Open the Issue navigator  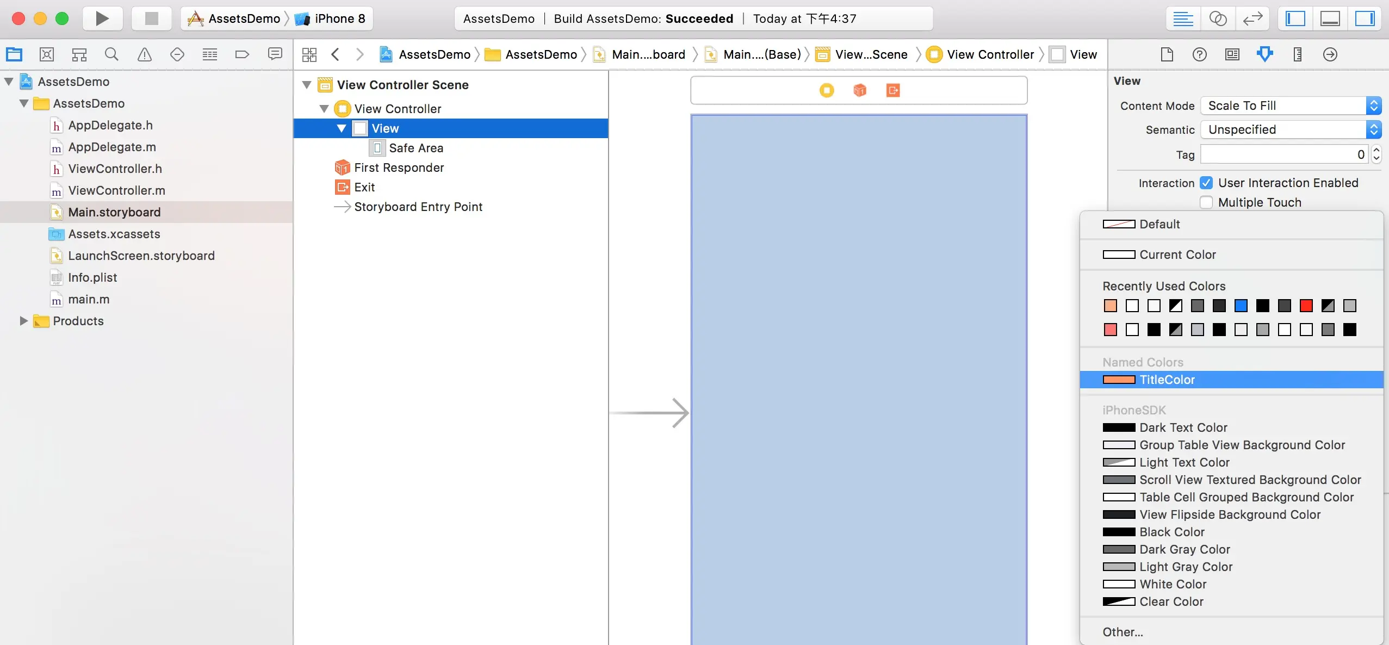(x=145, y=54)
